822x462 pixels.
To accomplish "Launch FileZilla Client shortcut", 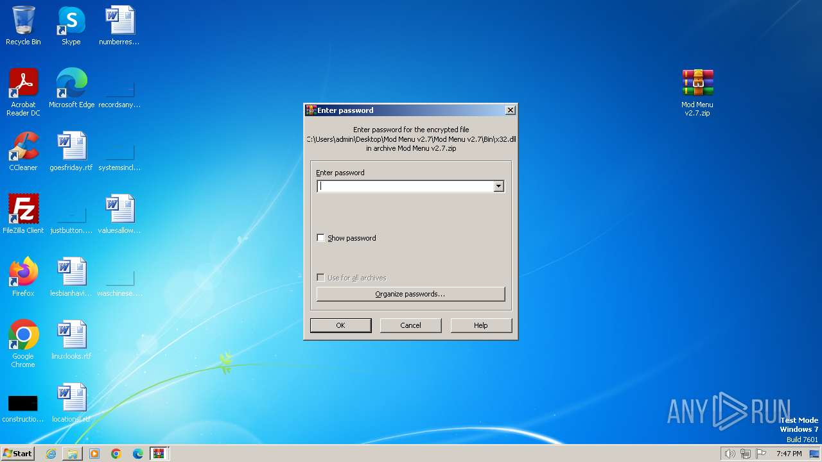I will [x=23, y=214].
